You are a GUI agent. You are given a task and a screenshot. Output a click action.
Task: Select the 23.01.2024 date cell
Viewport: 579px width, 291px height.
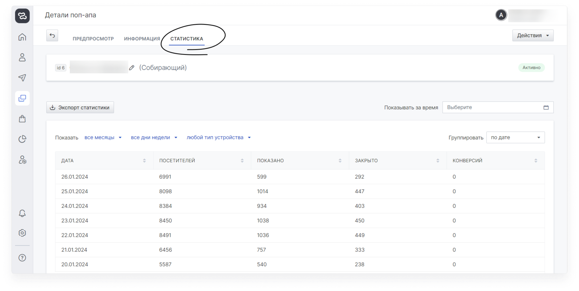75,221
